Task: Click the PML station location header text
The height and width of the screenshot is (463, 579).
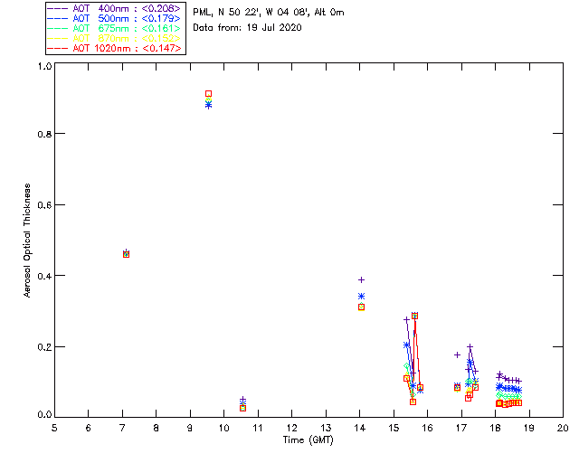Action: 269,12
